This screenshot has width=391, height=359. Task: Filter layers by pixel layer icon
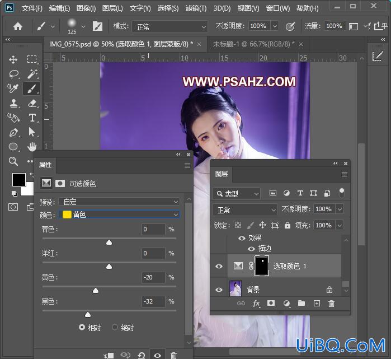click(x=273, y=193)
